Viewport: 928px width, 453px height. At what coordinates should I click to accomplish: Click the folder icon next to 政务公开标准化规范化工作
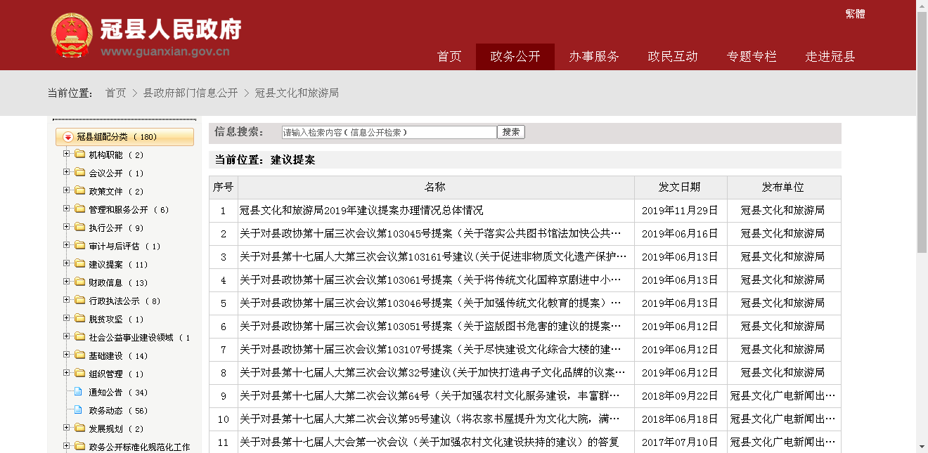[x=79, y=447]
